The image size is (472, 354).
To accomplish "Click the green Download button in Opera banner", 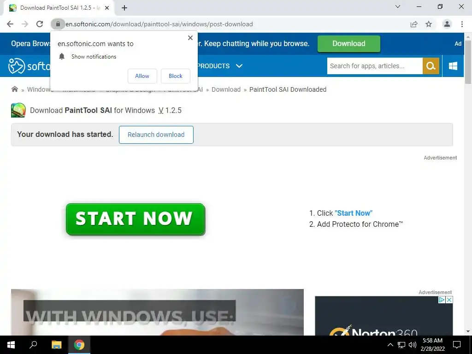I will 349,44.
